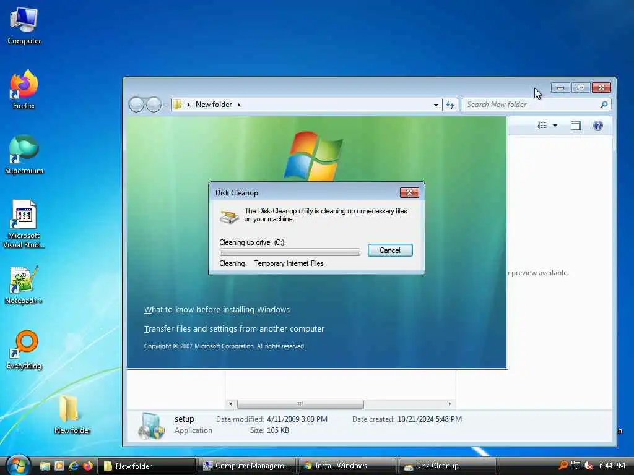This screenshot has height=475, width=634.
Task: Focus the Search New folder input field
Action: pyautogui.click(x=536, y=105)
